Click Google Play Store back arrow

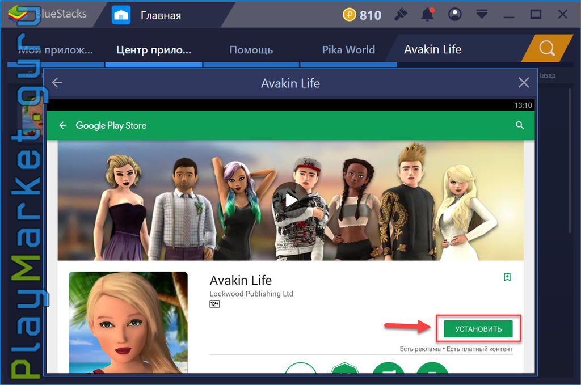click(x=63, y=125)
